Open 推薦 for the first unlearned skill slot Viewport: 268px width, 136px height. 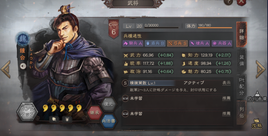click(x=226, y=98)
